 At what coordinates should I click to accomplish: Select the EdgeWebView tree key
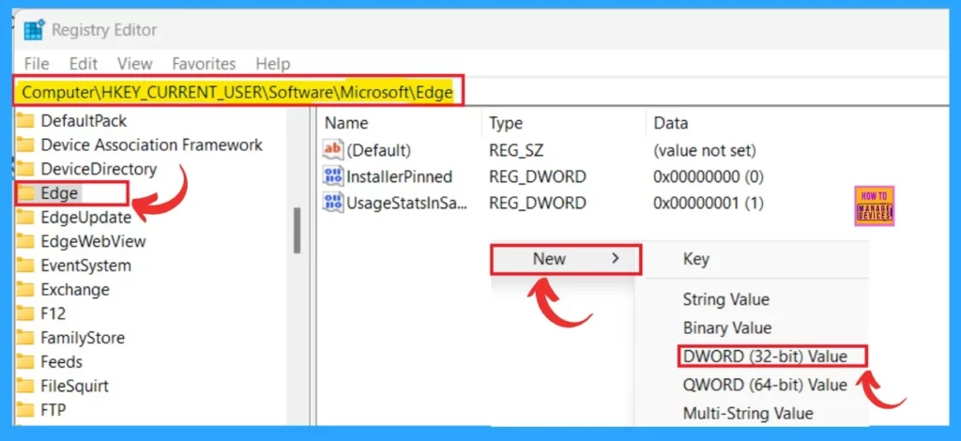(x=93, y=241)
